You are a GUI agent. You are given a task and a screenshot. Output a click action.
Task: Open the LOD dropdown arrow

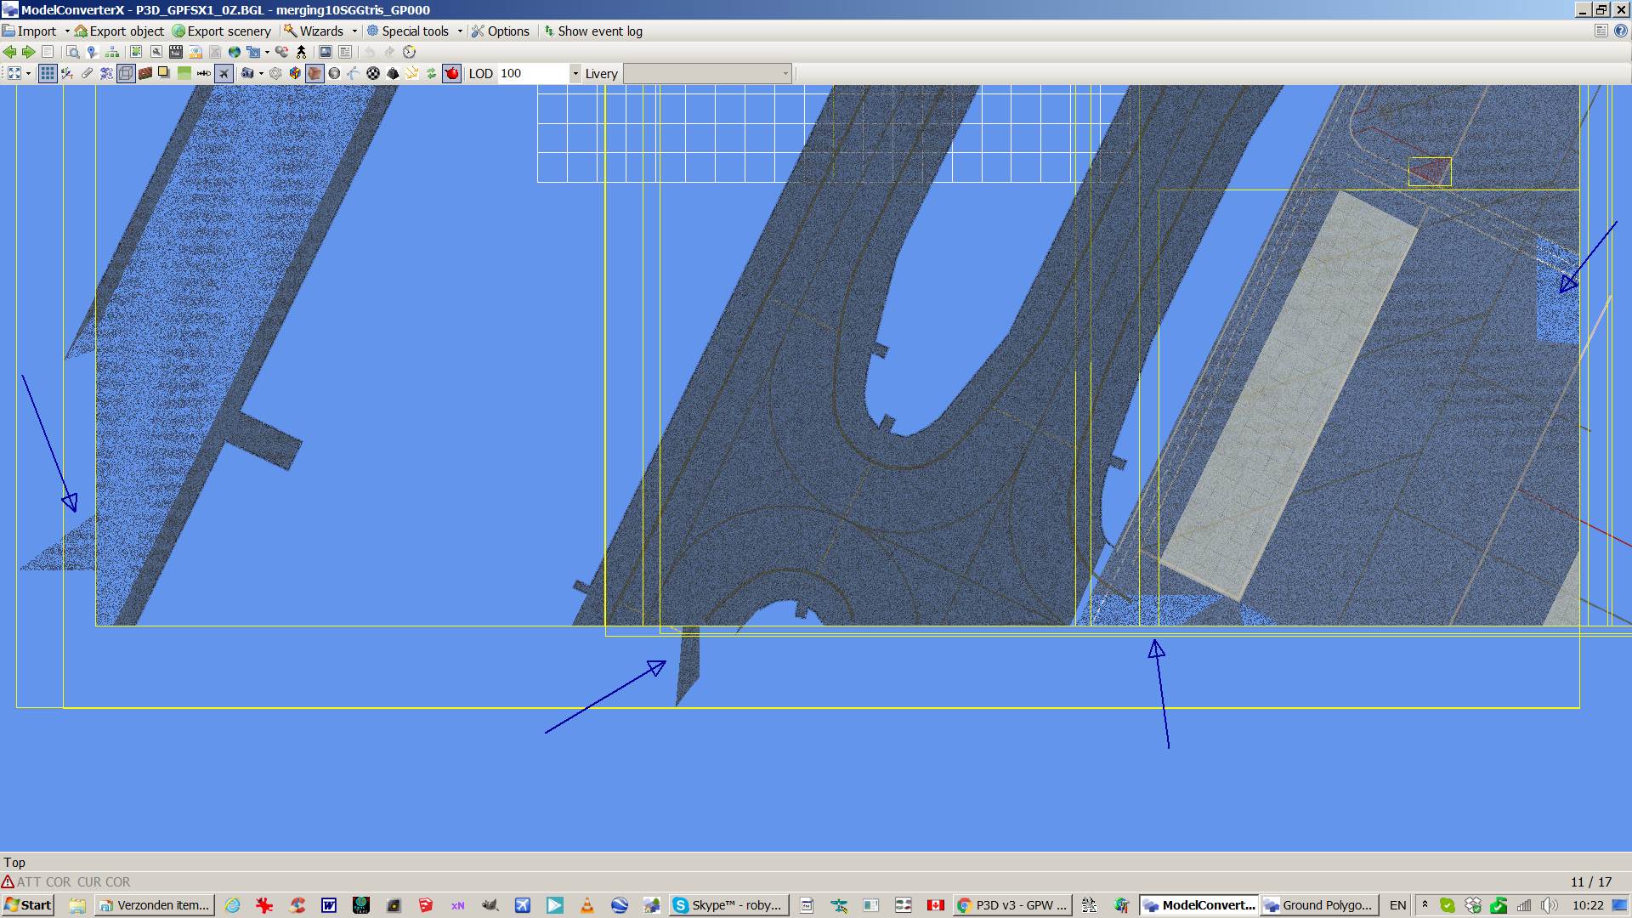[x=575, y=73]
